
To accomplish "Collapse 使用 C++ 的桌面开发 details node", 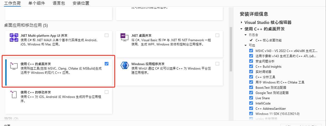I will pyautogui.click(x=241, y=29).
